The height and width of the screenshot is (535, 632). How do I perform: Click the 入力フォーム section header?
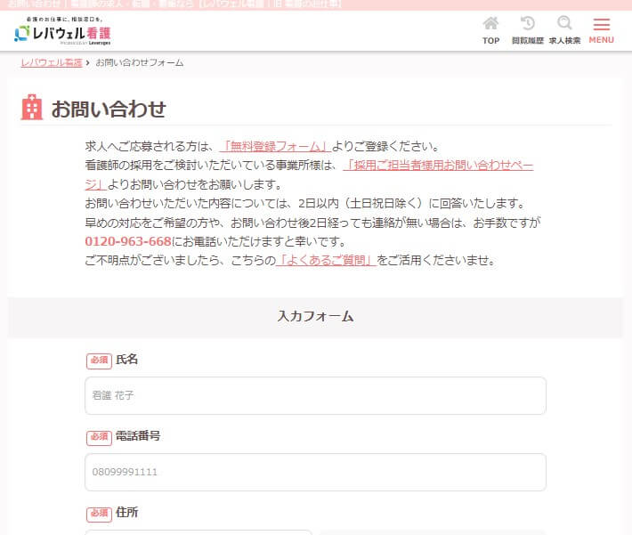pos(315,316)
